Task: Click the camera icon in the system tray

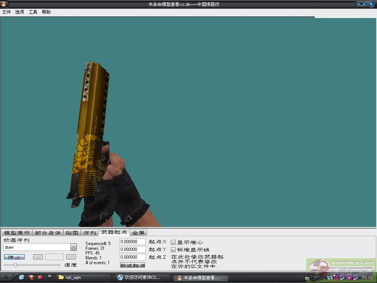Action: click(x=330, y=277)
